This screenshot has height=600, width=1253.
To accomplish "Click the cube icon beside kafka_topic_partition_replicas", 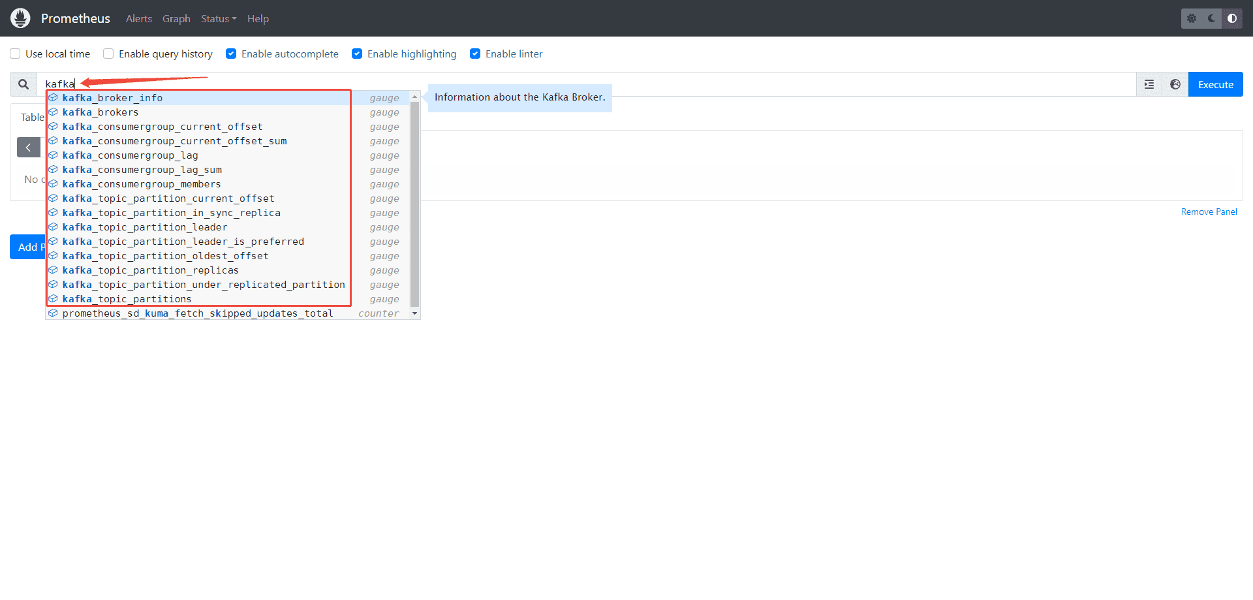I will point(54,270).
